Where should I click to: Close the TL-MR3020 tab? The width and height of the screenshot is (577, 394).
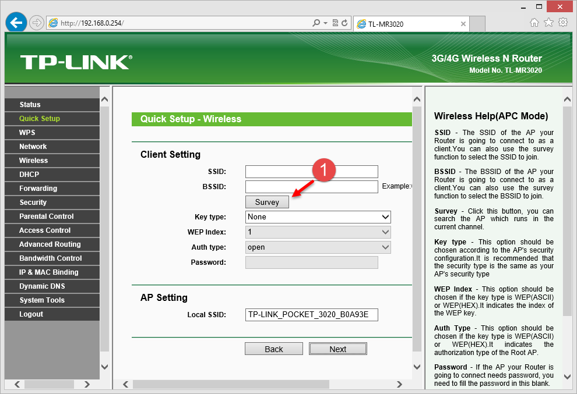pos(463,24)
